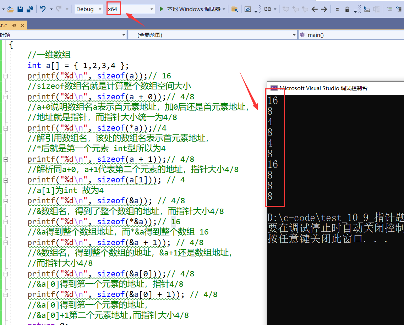Click the previous-comment bubble icon
Screen dimensions: 404x325
pyautogui.click(x=295, y=9)
